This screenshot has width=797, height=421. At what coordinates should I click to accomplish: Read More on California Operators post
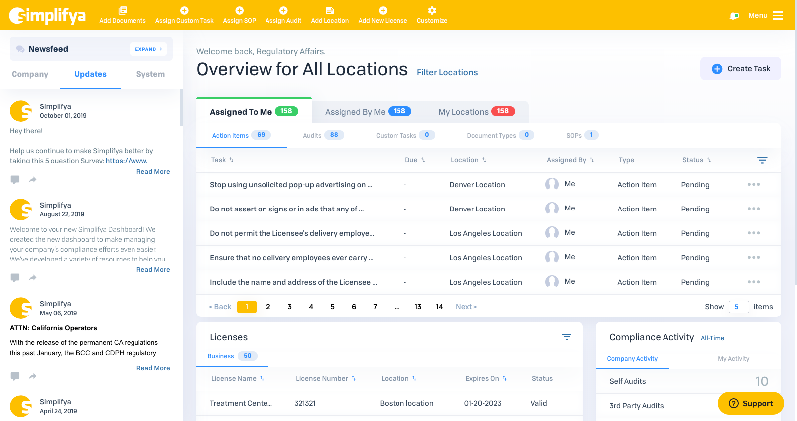click(x=153, y=368)
